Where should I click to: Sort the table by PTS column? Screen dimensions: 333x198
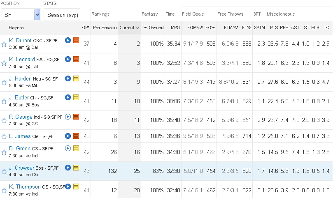274,28
